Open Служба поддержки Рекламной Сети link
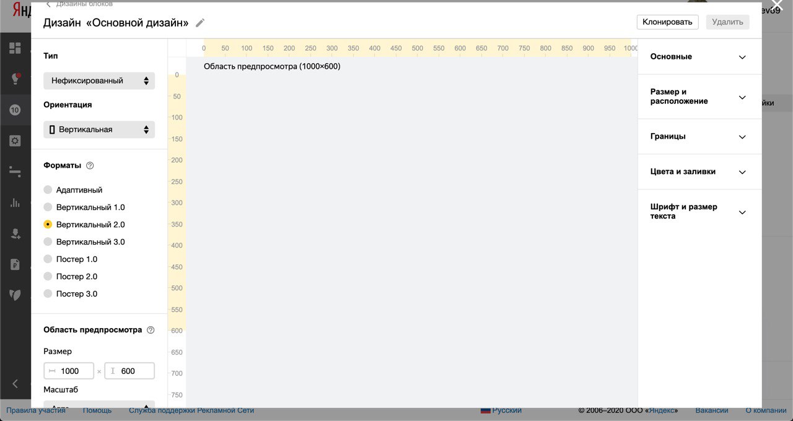 click(x=191, y=410)
